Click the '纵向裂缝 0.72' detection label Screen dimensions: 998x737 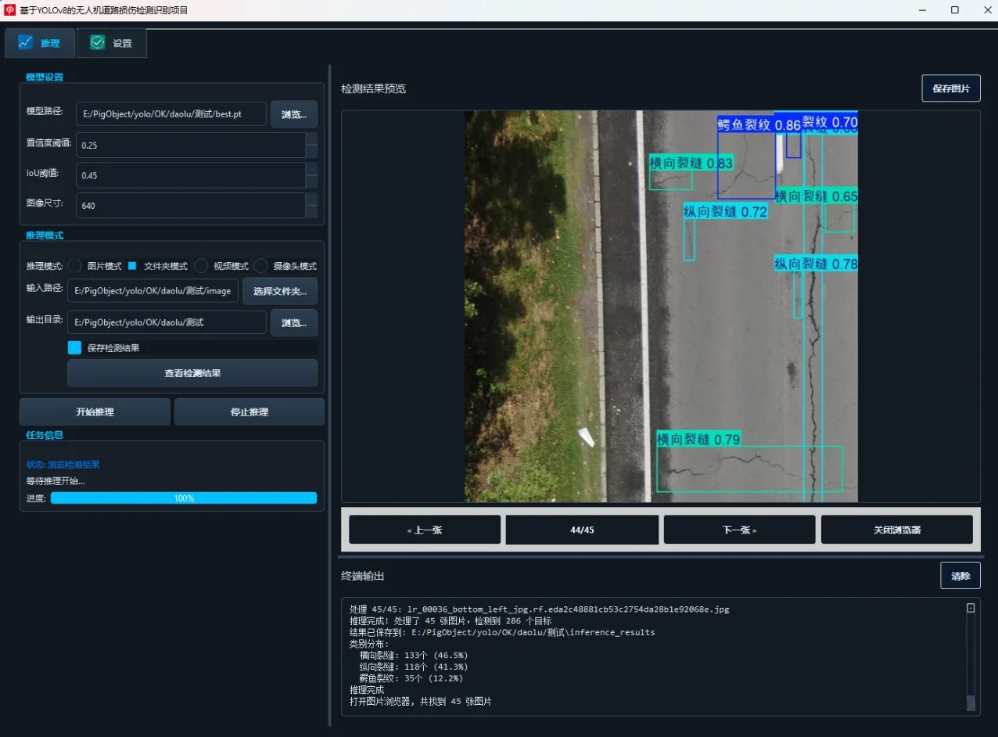725,211
